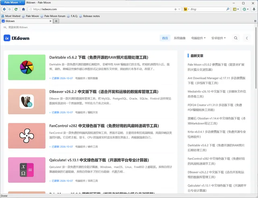Screen dimensions: 258x198
Task: Click the Darktable post description excerpt
Action: (x=109, y=67)
